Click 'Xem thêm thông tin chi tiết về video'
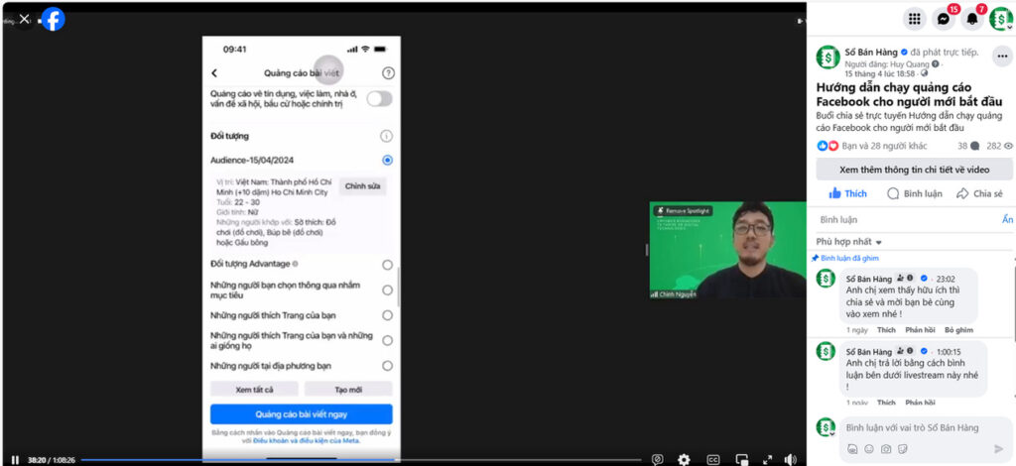 point(914,170)
